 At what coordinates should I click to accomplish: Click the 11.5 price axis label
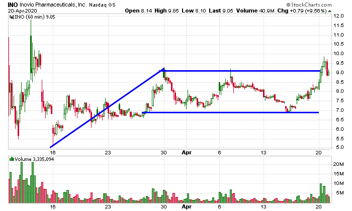[x=338, y=26]
